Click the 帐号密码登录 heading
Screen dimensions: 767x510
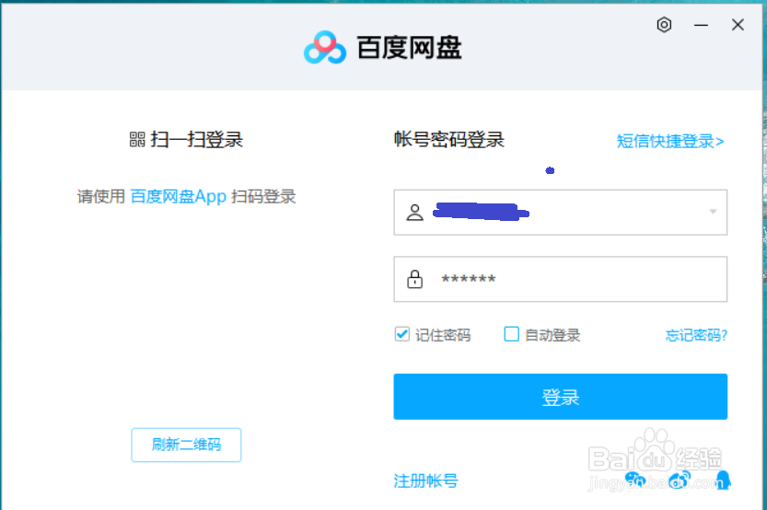(449, 139)
